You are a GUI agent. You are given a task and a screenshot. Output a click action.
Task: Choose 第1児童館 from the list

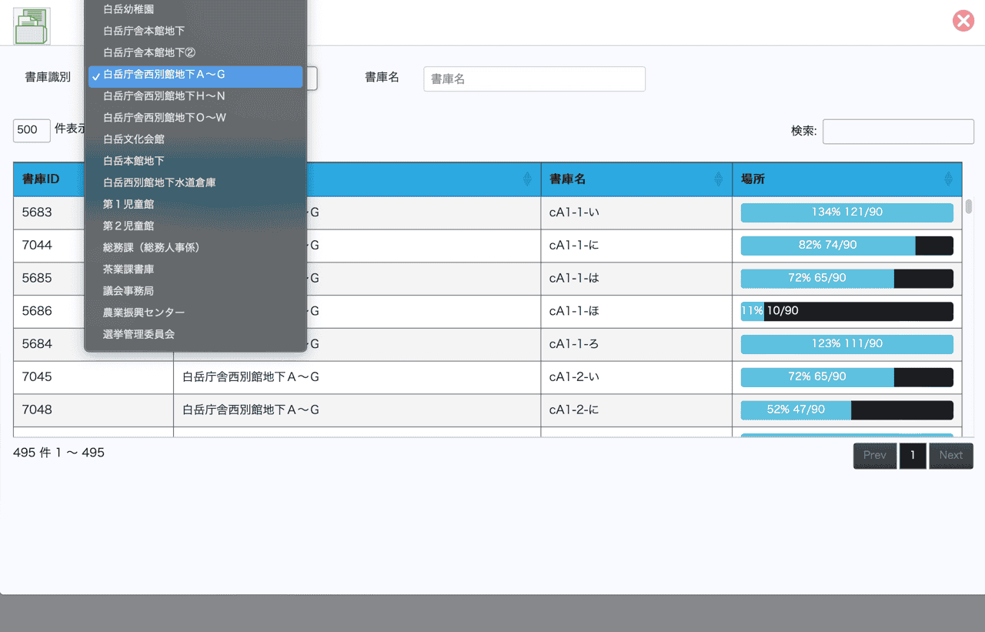point(129,204)
